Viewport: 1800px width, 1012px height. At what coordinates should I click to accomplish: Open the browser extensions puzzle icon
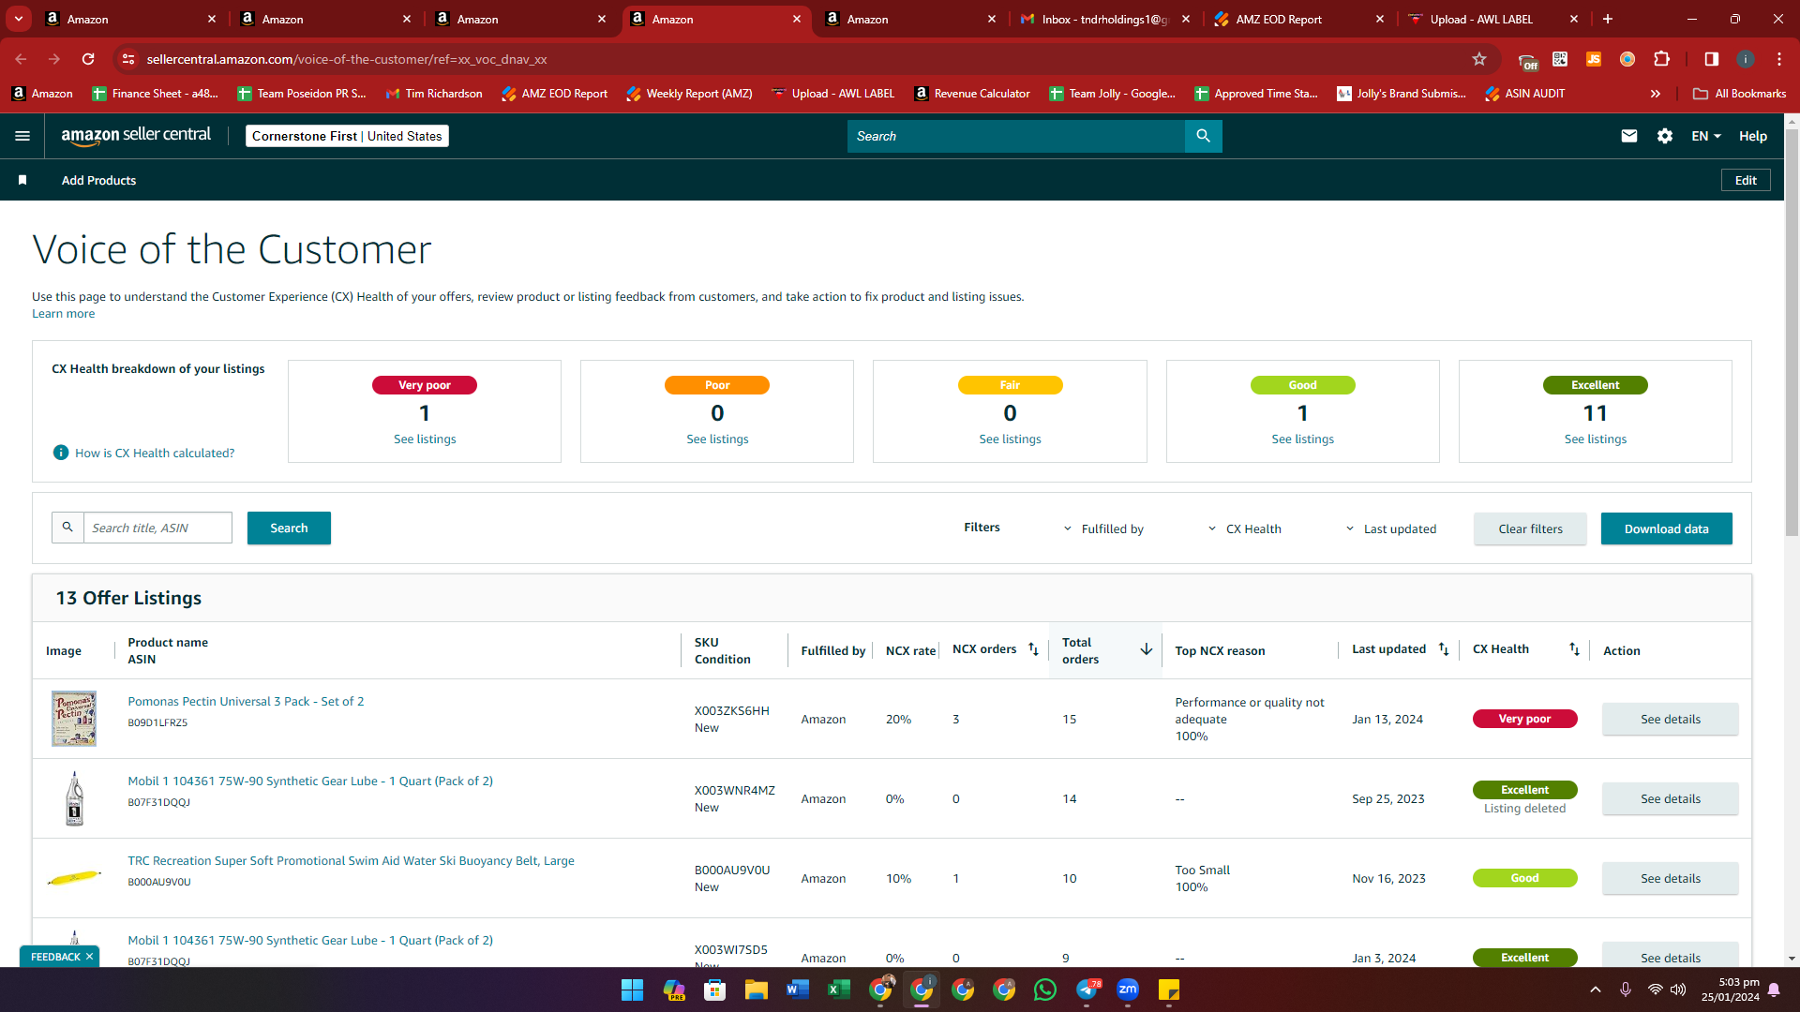[1661, 59]
